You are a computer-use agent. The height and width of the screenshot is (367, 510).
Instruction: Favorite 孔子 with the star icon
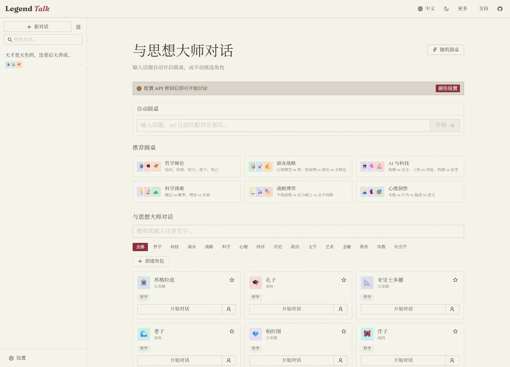[x=344, y=280]
